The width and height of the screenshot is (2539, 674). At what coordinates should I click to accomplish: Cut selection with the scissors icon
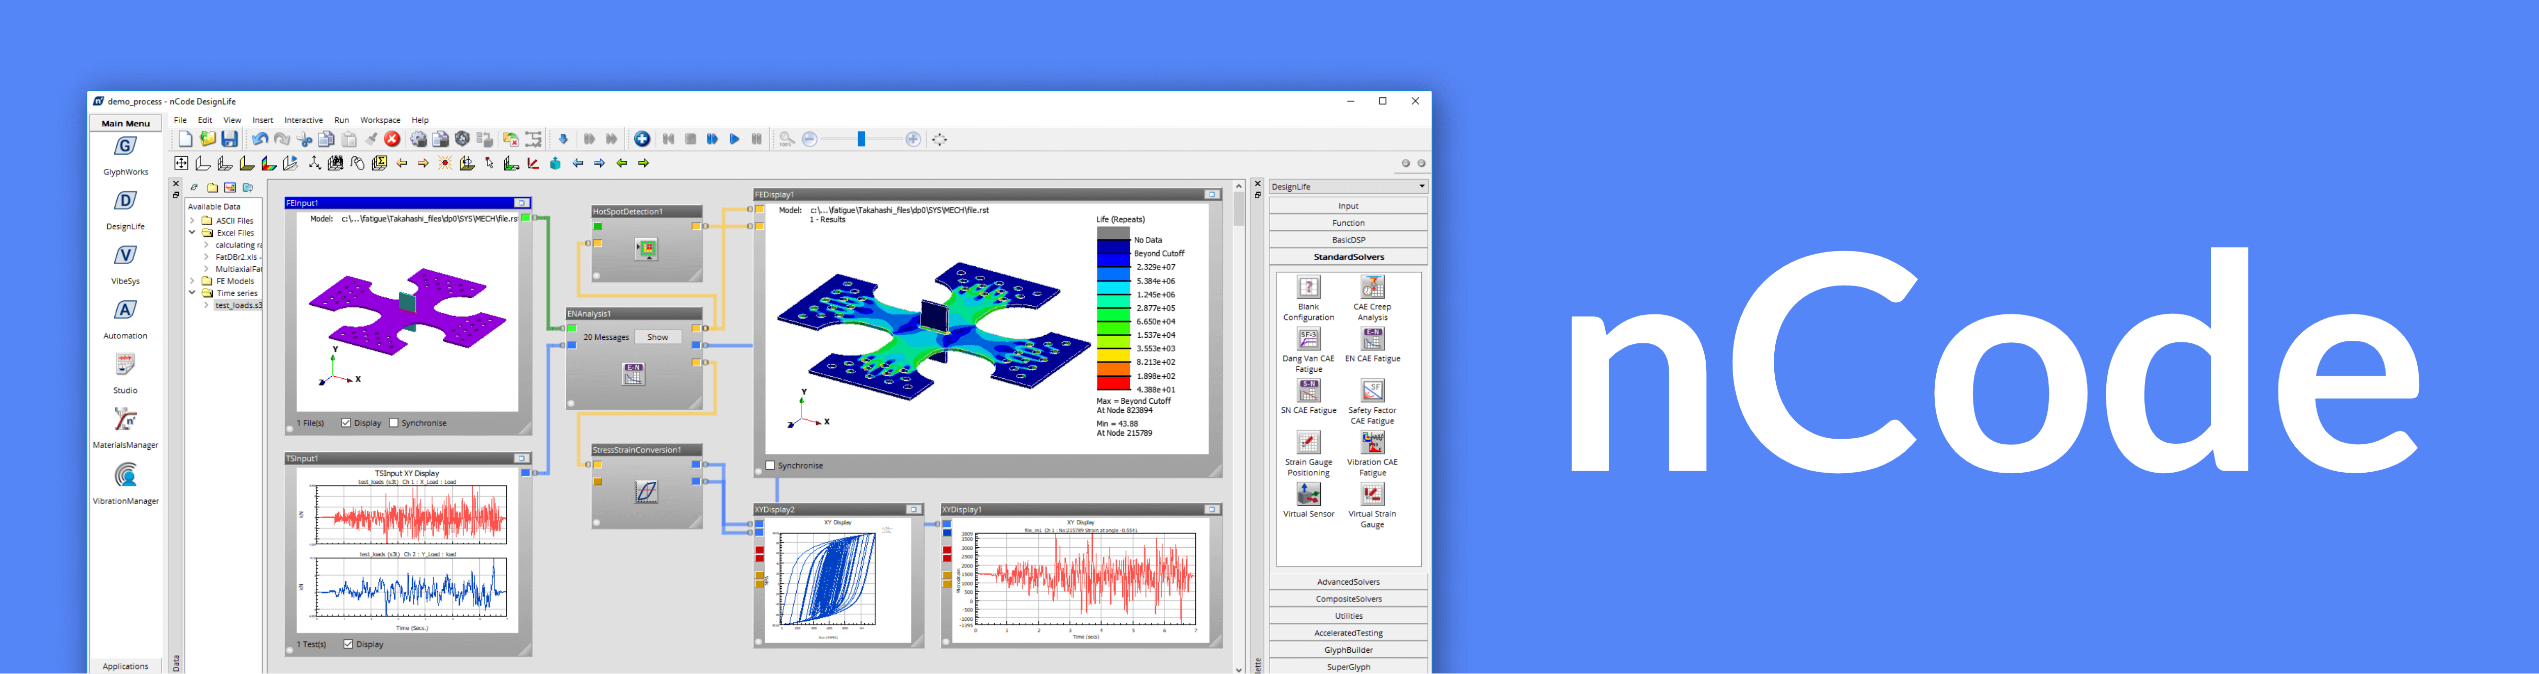[305, 139]
